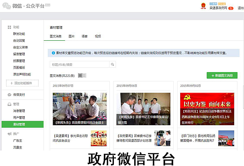Open the 以史为鉴 面向未来 red cover image
Viewport: 244px width, 166px height.
point(207,109)
